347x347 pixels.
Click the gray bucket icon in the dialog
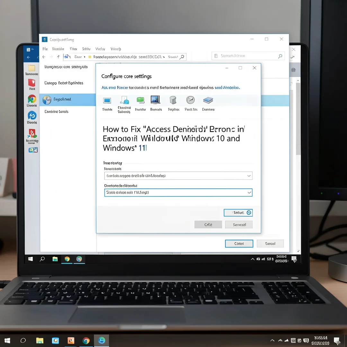pyautogui.click(x=173, y=100)
